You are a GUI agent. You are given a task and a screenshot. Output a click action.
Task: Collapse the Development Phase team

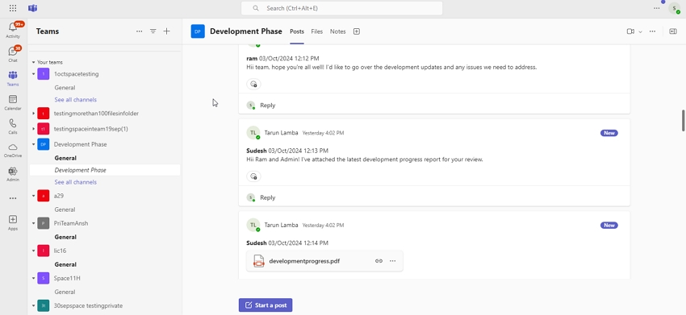[33, 145]
